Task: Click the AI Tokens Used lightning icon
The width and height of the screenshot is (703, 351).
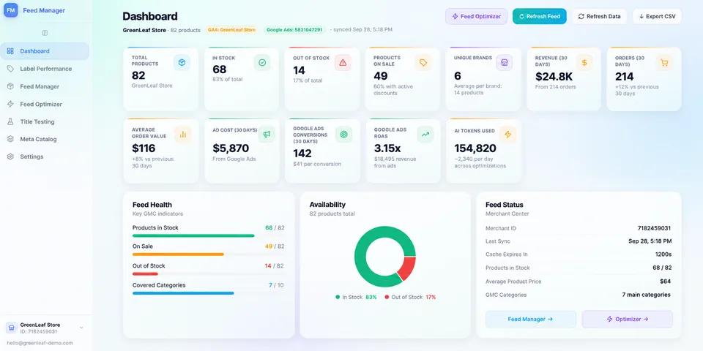Action: point(508,135)
